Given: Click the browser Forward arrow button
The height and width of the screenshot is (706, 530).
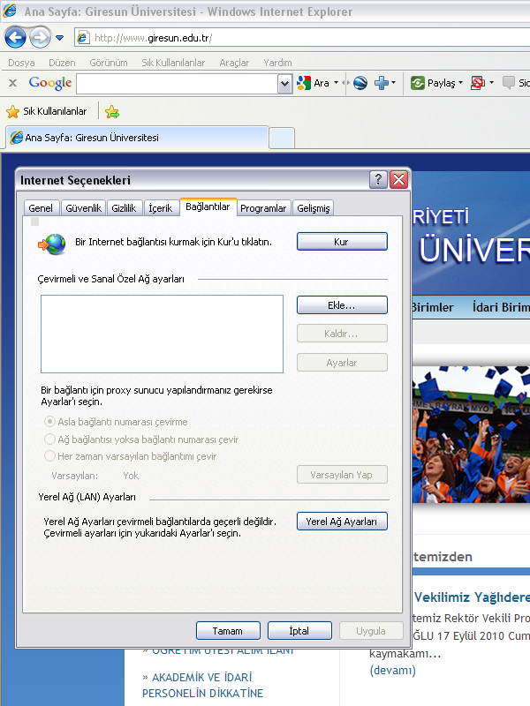Looking at the screenshot, I should [x=41, y=38].
